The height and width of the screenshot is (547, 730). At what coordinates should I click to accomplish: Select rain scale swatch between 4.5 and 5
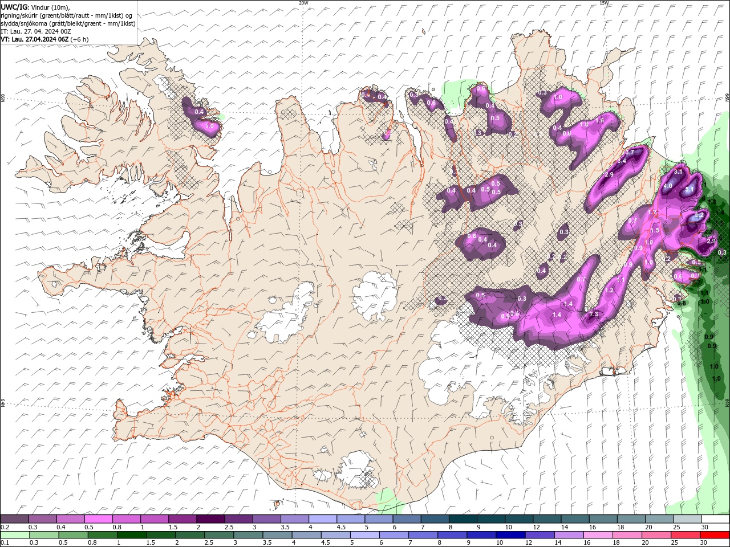335,535
